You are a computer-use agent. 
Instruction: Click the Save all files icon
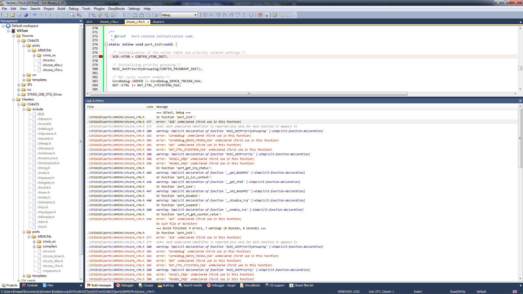pyautogui.click(x=26, y=15)
